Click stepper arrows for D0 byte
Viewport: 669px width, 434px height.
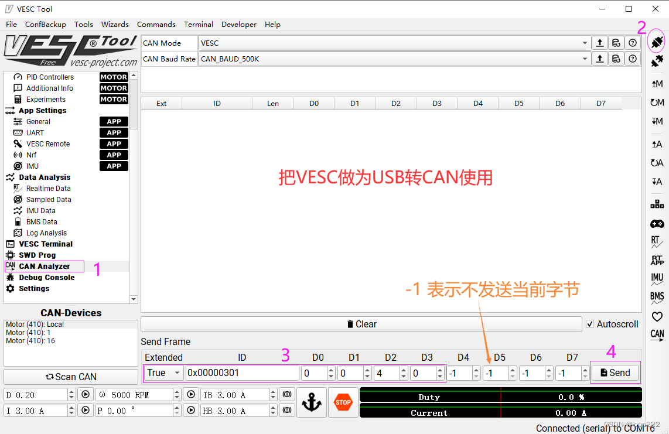tap(331, 373)
